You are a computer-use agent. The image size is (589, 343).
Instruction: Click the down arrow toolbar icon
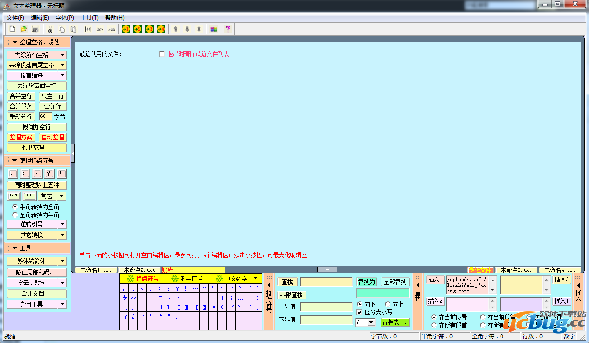[x=187, y=29]
